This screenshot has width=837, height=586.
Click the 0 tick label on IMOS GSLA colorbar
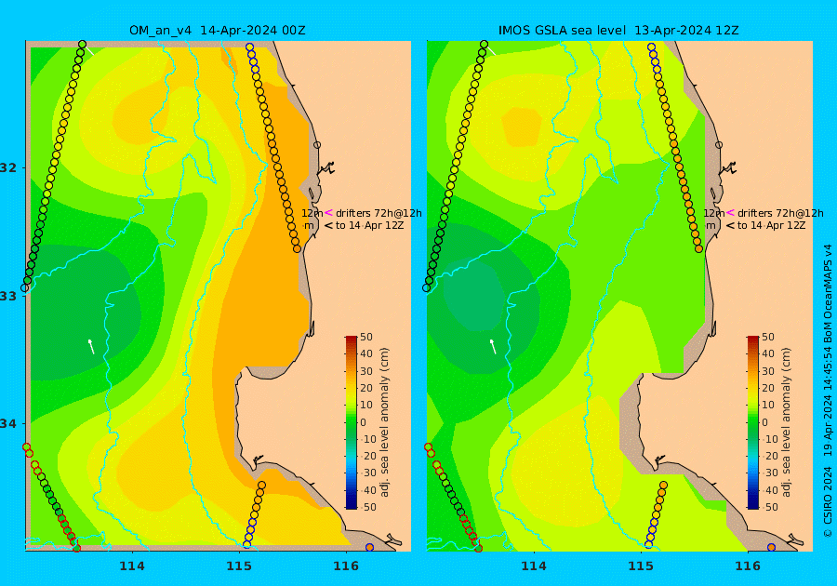pos(765,422)
